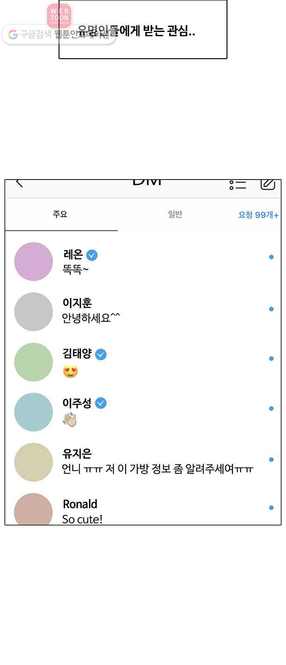Click the purple profile picture of 레온
The image size is (286, 665).
coord(34,261)
